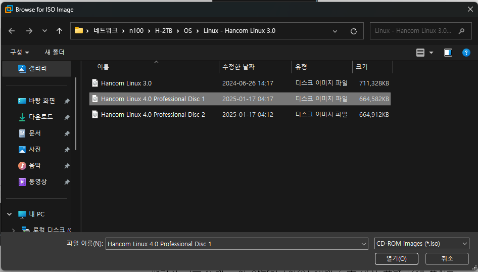Click the pin icon next to 사진
Image resolution: width=478 pixels, height=272 pixels.
67,150
